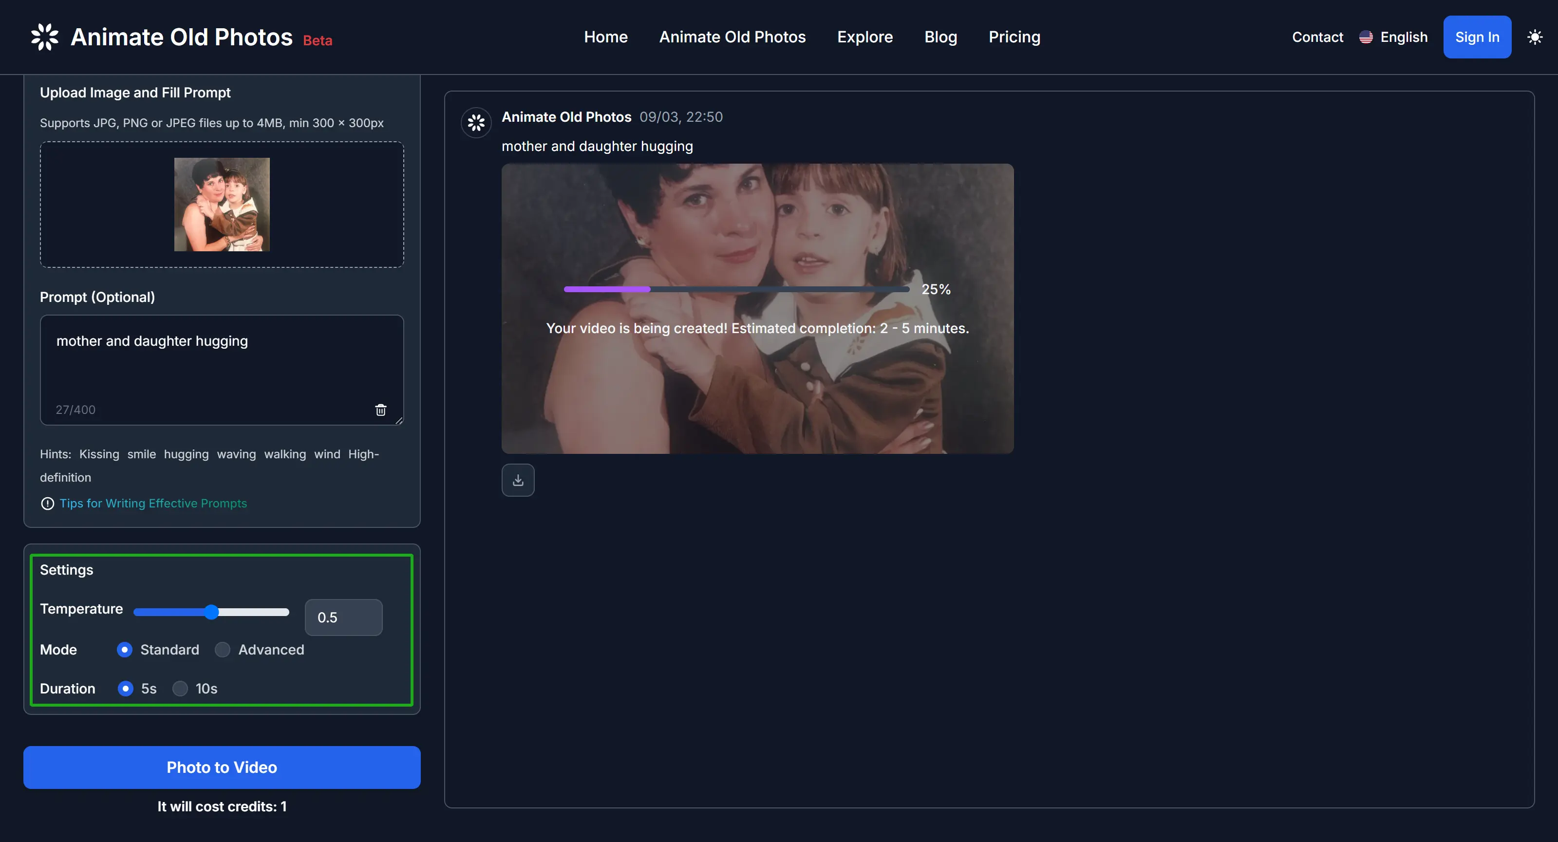The height and width of the screenshot is (842, 1558).
Task: Click the uploaded photo thumbnail on left
Action: [x=222, y=204]
